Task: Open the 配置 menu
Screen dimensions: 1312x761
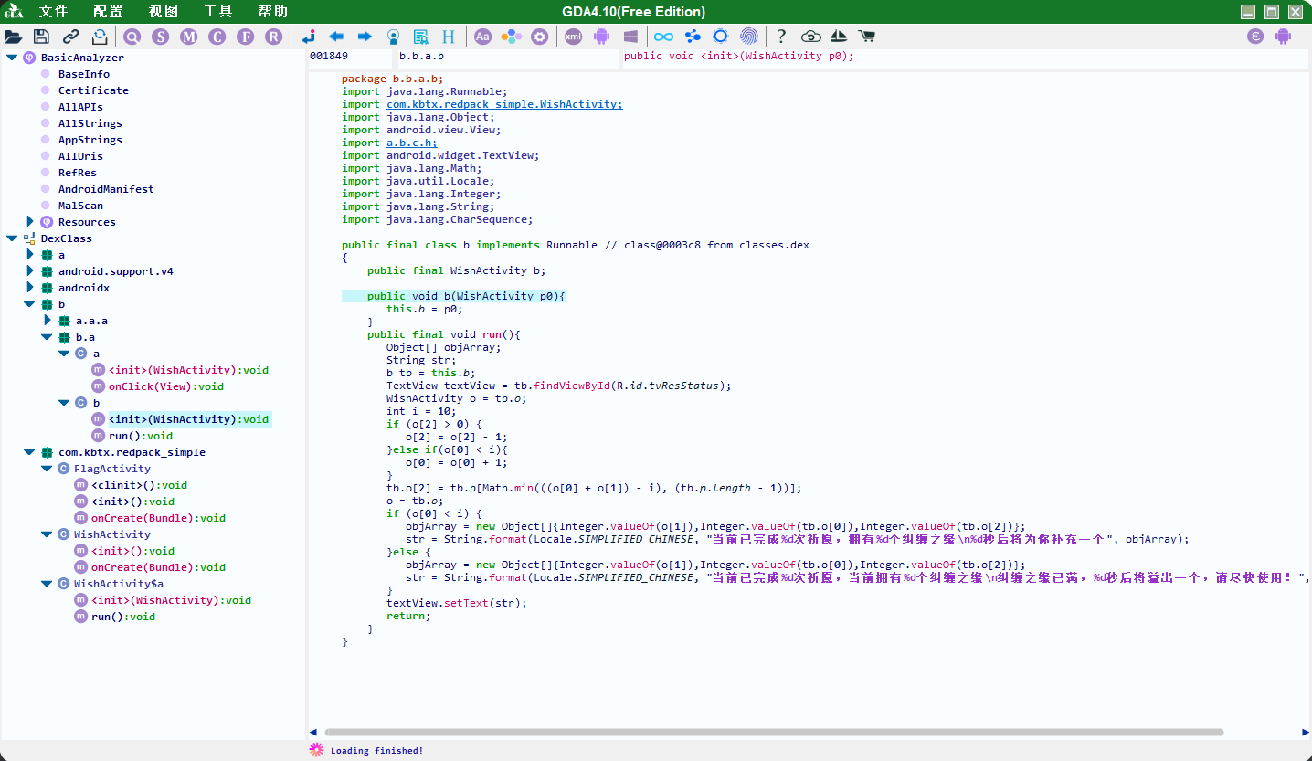Action: click(108, 12)
